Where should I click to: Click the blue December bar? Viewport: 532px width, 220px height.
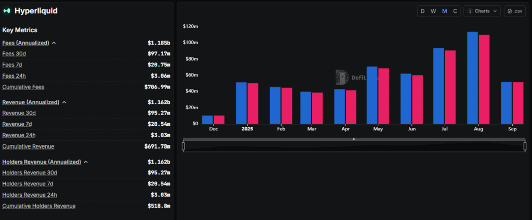(207, 120)
